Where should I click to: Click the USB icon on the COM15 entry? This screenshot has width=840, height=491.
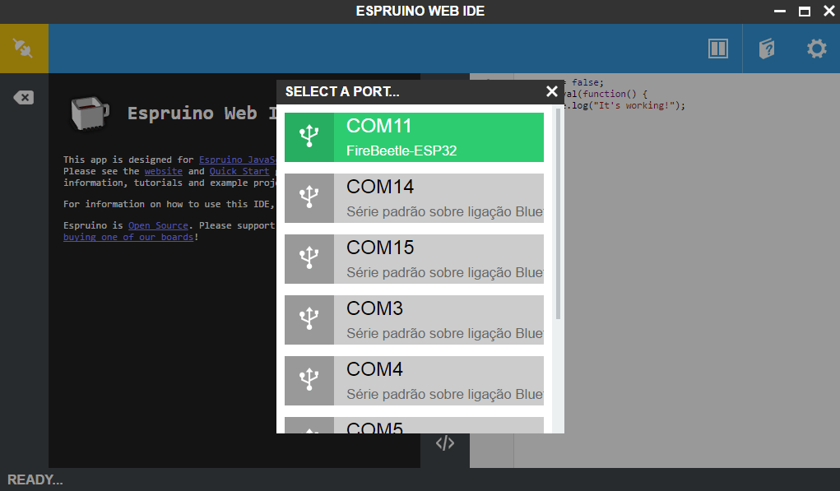(x=309, y=258)
